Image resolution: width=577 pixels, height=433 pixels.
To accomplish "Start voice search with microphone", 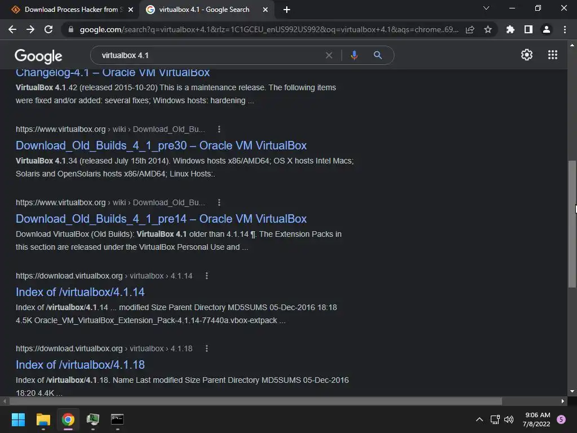I will (354, 55).
